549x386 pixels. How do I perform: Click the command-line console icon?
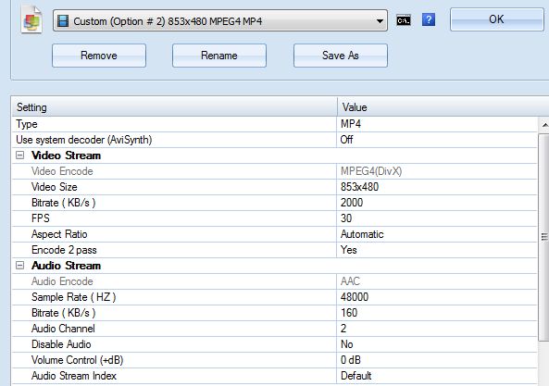(x=404, y=20)
